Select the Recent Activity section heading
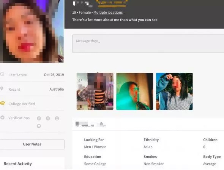The image size is (224, 170). (18, 164)
